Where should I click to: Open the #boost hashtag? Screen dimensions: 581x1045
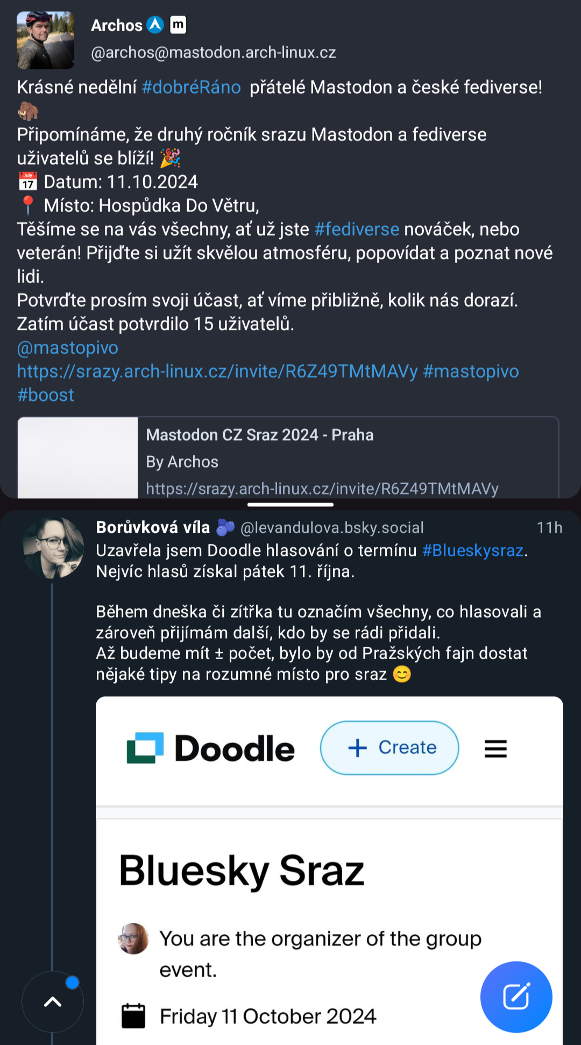[x=46, y=395]
